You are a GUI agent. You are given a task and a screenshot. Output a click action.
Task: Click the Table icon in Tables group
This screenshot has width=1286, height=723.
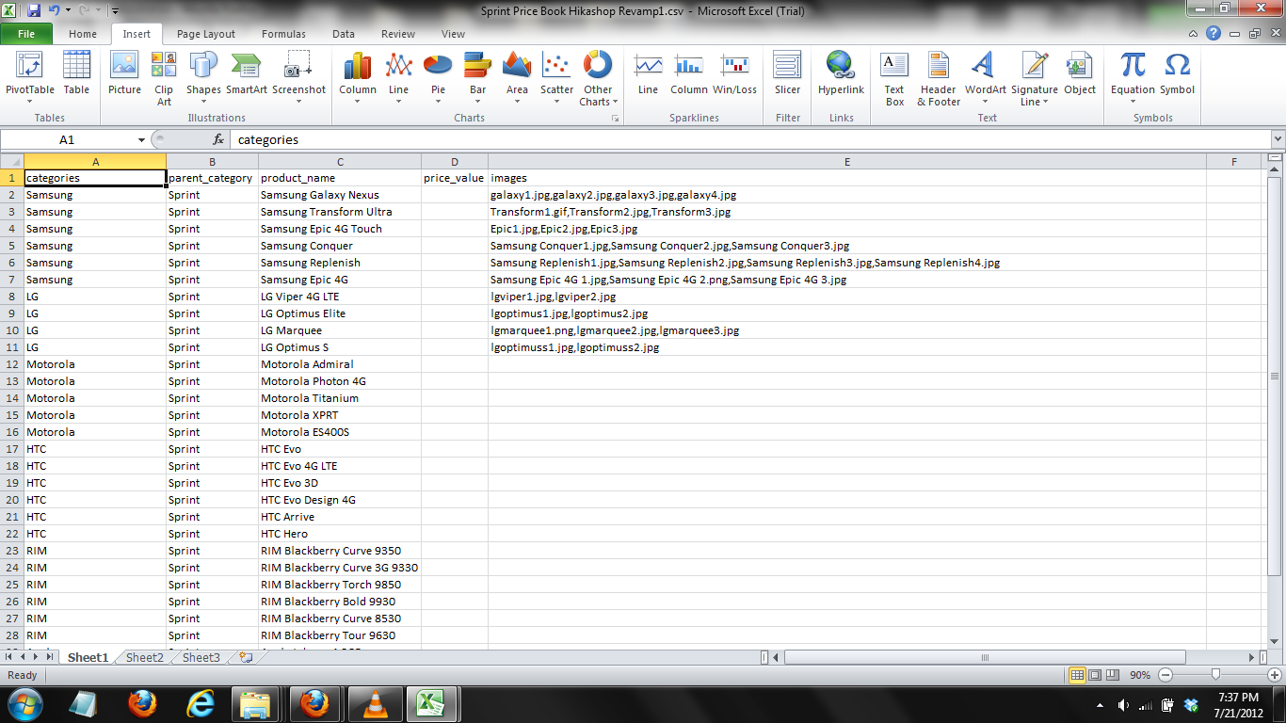point(76,73)
